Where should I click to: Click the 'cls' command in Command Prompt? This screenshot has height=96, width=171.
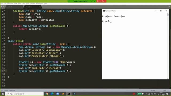[x=109, y=21]
